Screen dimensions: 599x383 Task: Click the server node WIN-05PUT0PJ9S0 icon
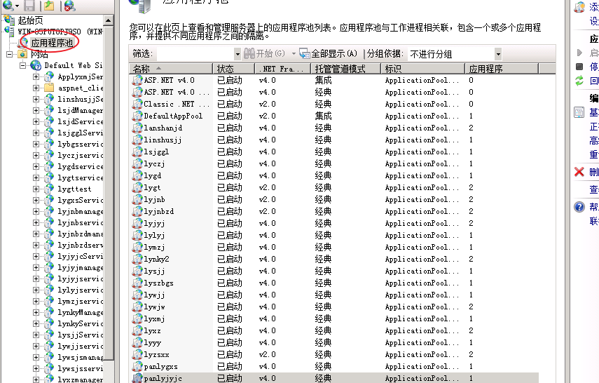[x=10, y=32]
